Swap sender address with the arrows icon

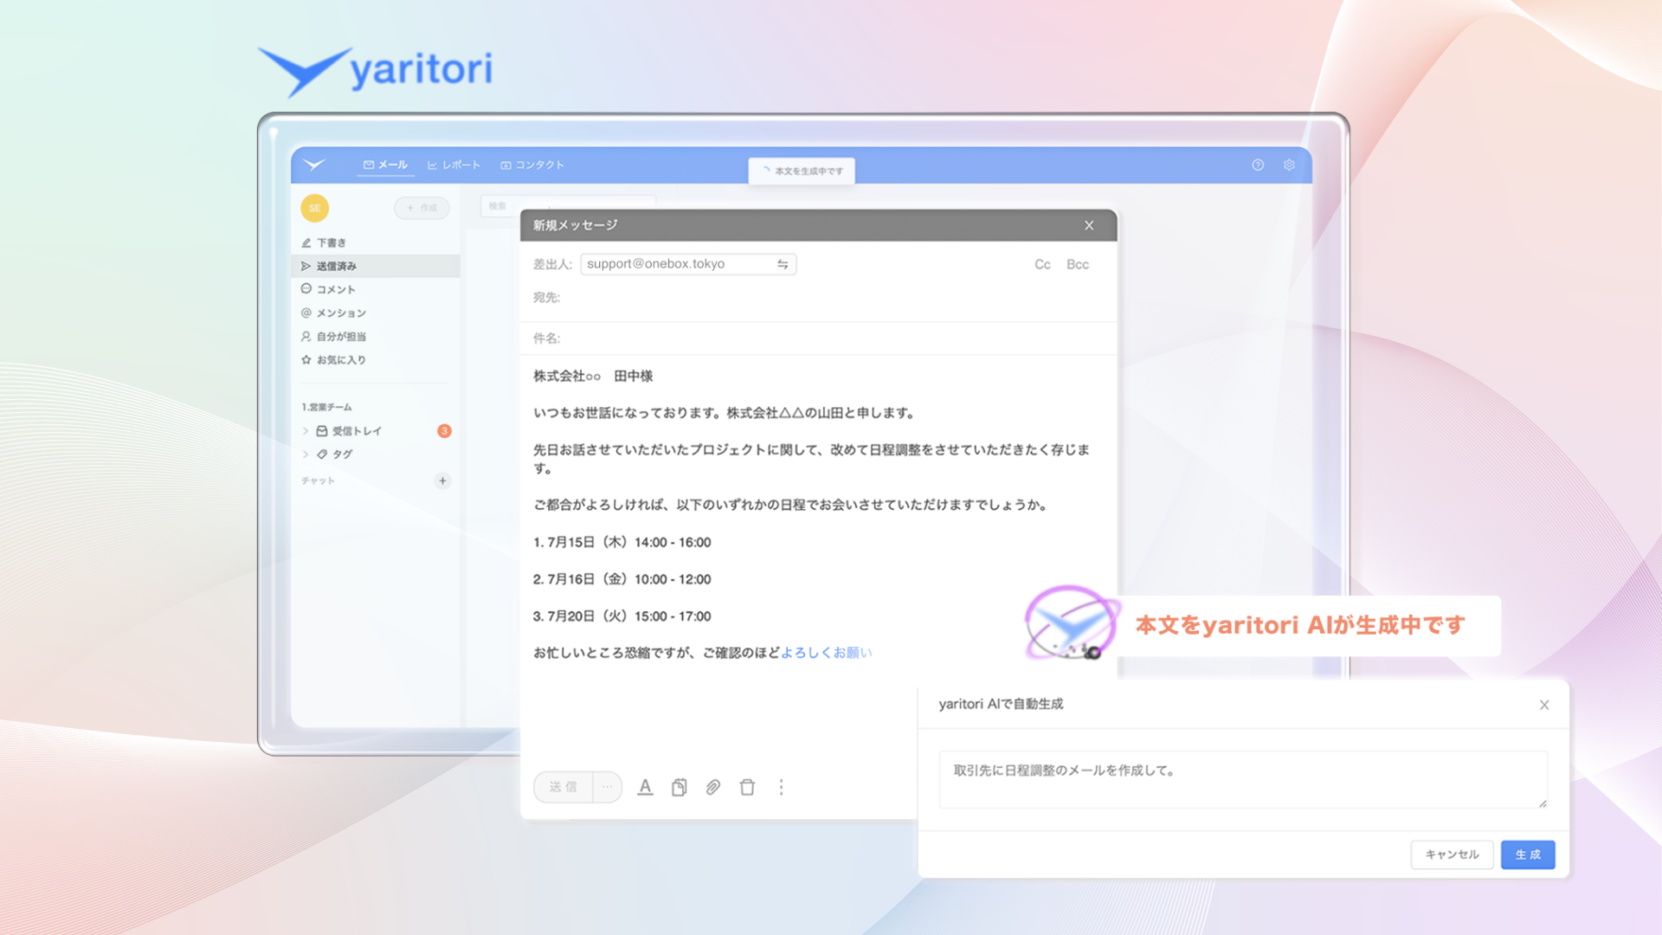(x=782, y=264)
